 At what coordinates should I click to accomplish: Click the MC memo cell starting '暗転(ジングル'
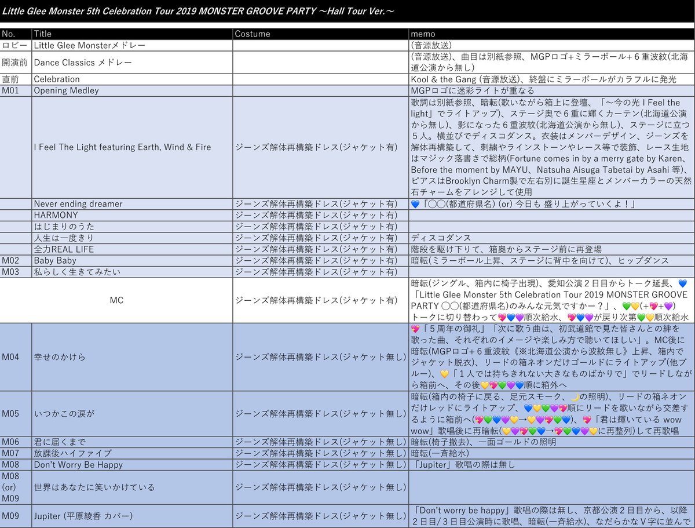pyautogui.click(x=551, y=300)
